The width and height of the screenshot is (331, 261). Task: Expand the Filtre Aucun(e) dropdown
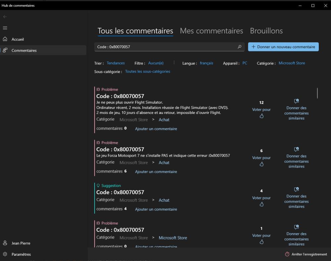point(156,63)
